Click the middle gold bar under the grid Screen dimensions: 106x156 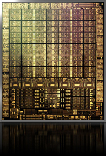click(x=52, y=85)
